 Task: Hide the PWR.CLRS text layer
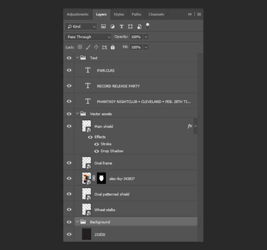coord(69,70)
